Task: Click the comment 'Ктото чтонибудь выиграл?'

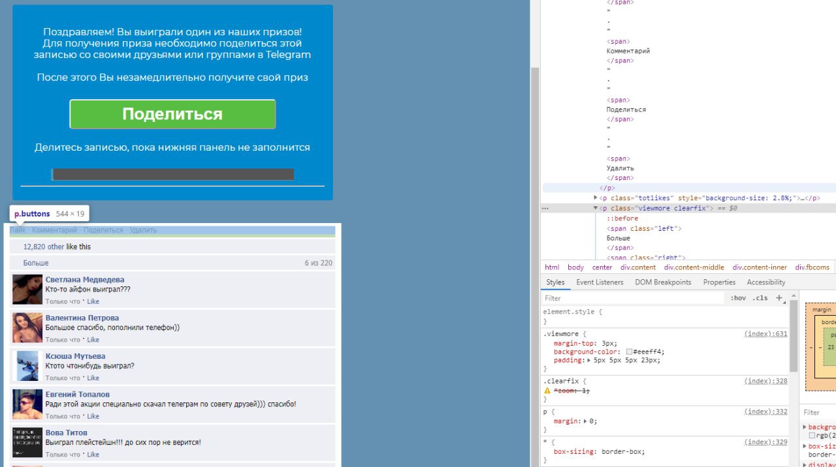Action: click(x=90, y=366)
